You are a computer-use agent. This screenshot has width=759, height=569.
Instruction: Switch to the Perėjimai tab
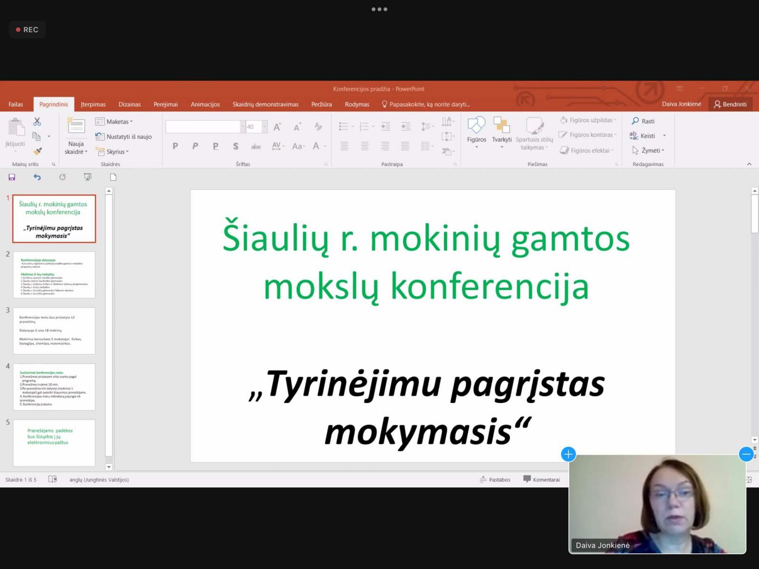click(x=166, y=104)
